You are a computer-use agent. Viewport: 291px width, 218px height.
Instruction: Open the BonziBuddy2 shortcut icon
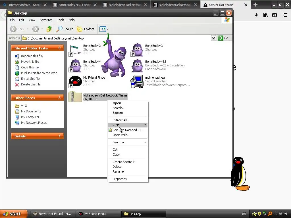point(75,50)
